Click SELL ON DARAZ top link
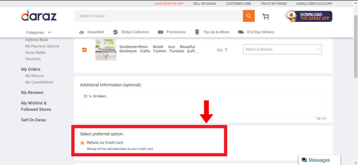The image size is (358, 165). (205, 3)
